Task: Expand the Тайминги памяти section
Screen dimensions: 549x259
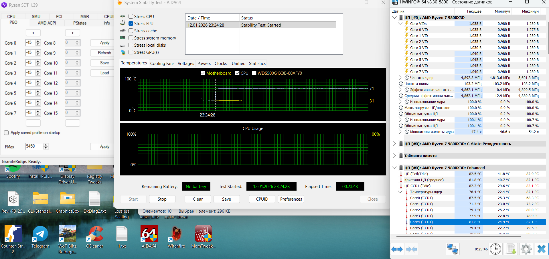Action: (x=394, y=156)
